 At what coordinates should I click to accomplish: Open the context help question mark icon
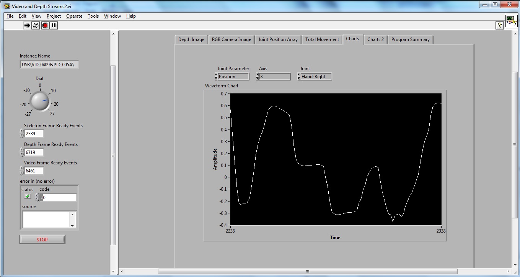499,25
